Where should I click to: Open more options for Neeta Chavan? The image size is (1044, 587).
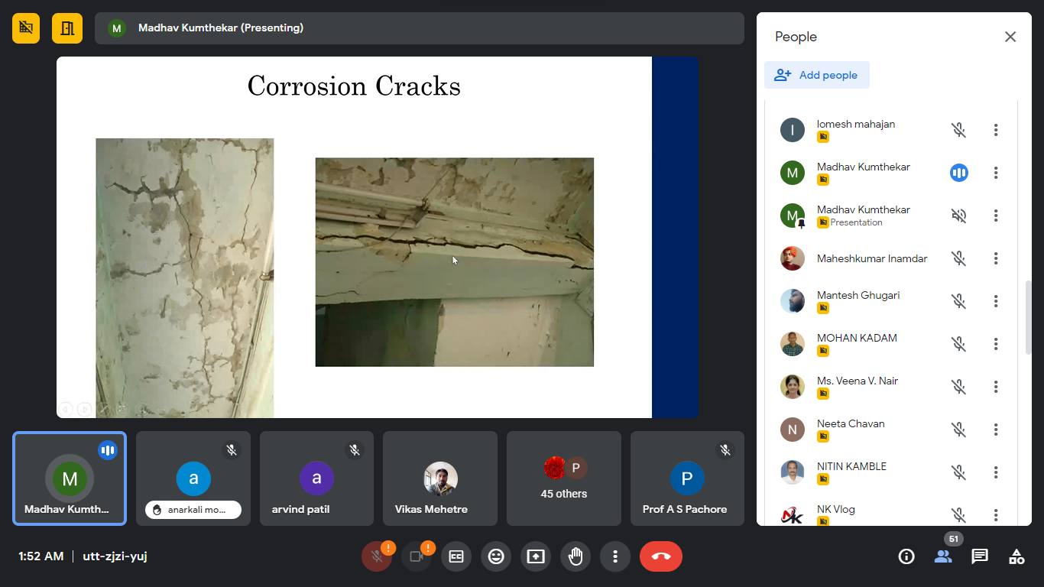996,430
